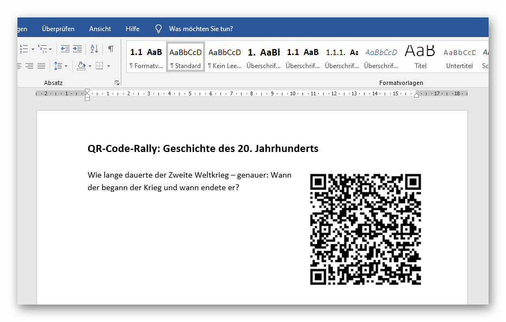Click the lightbulb Tell Me icon
Screen dimensions: 506x322
point(158,29)
